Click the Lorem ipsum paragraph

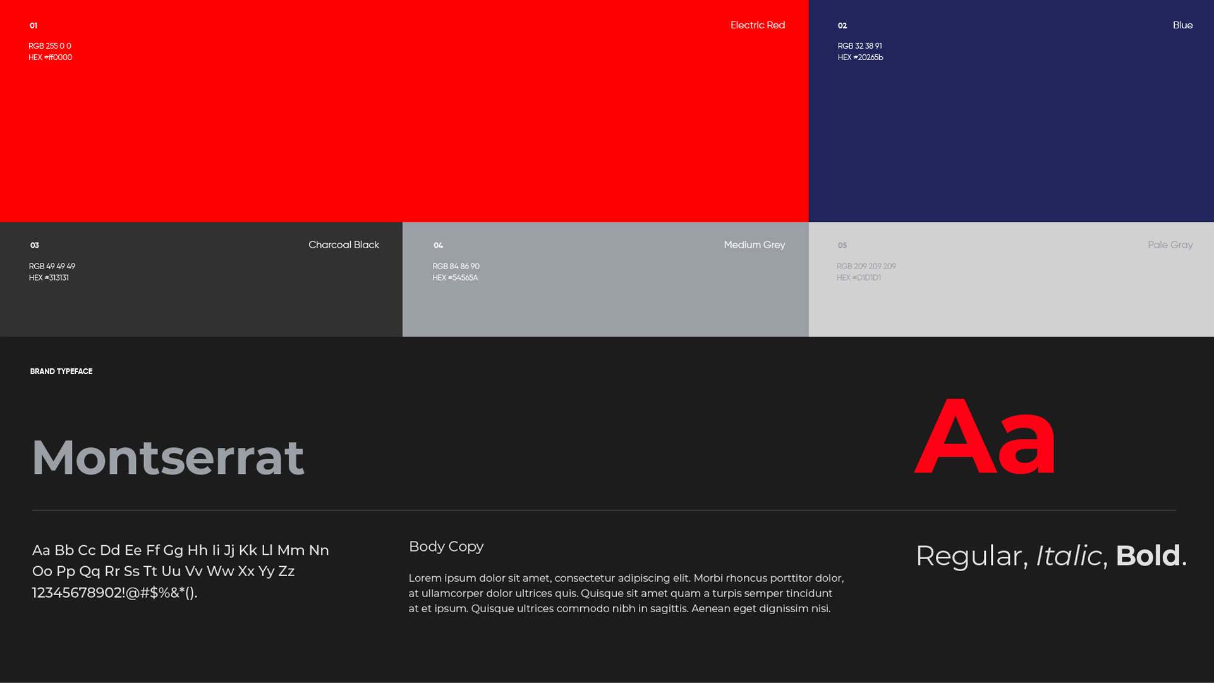[626, 593]
